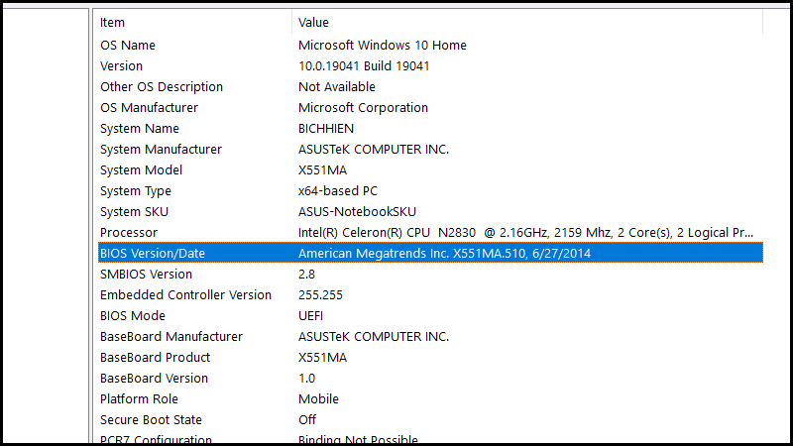
Task: Select the BaseBoard Product row
Action: click(155, 357)
